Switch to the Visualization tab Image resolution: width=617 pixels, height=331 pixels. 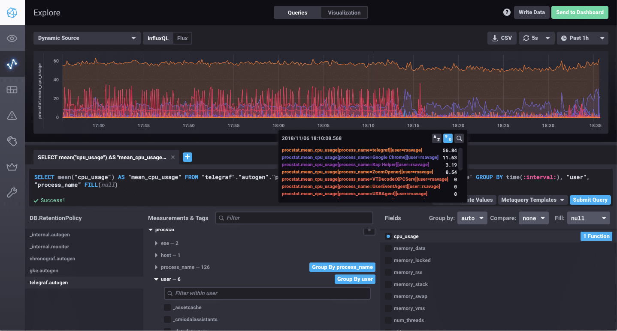pos(344,12)
